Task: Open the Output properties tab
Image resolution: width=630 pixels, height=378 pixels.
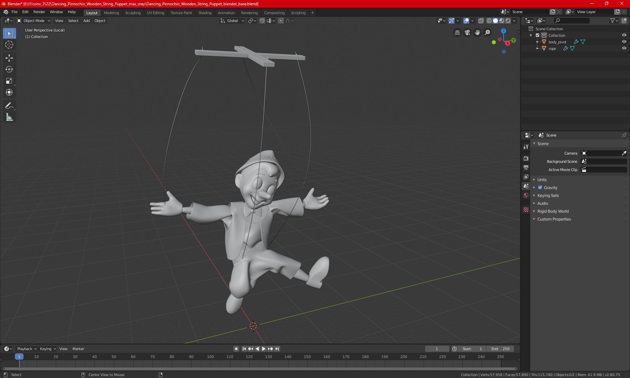Action: [x=526, y=168]
